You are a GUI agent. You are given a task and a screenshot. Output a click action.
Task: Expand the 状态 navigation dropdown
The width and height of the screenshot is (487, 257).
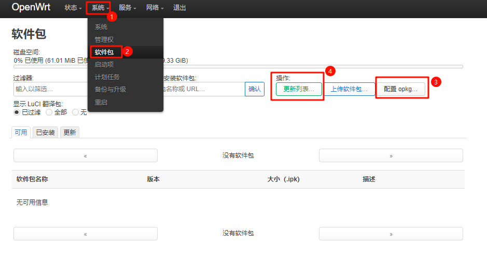[x=73, y=8]
